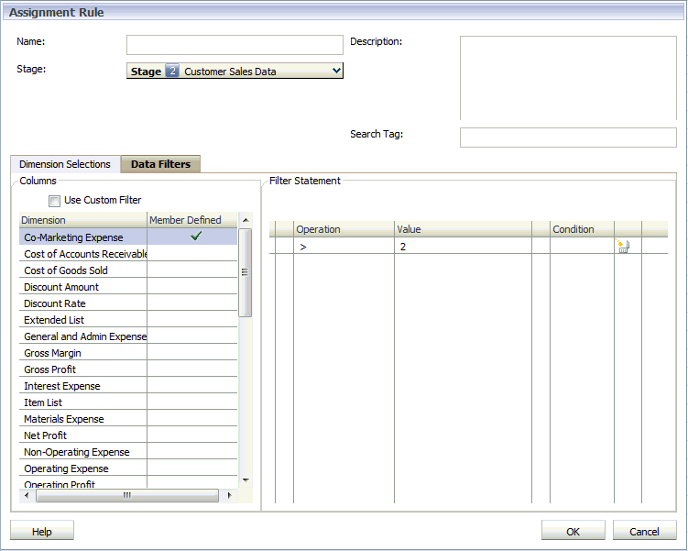Click the Name input field
This screenshot has height=551, width=688.
click(x=235, y=45)
